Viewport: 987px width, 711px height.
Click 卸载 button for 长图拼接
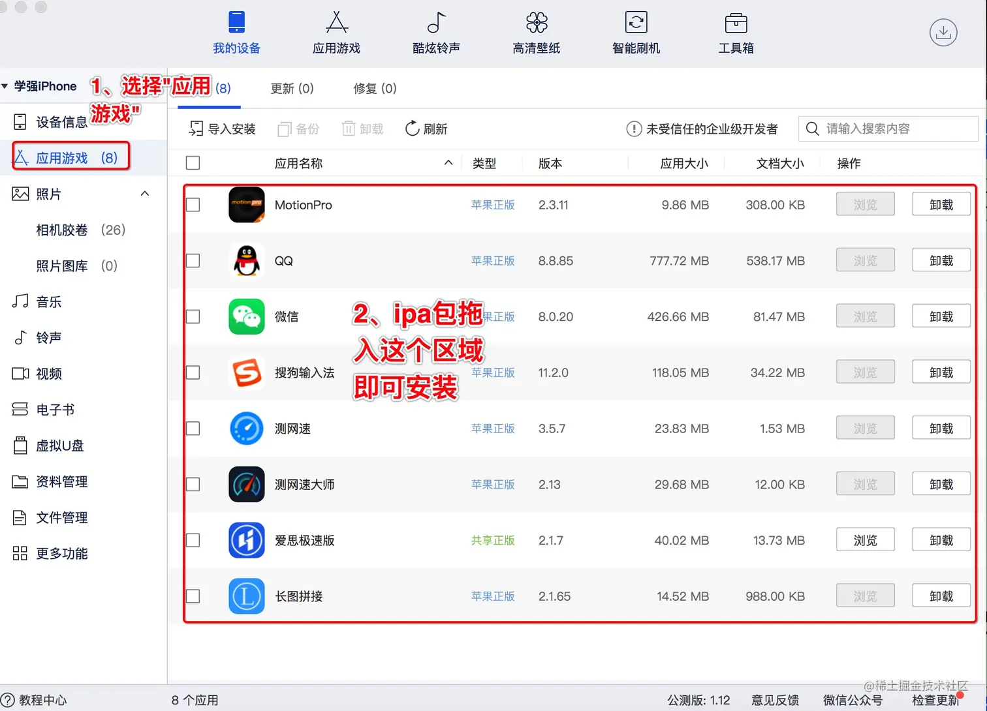pos(941,596)
